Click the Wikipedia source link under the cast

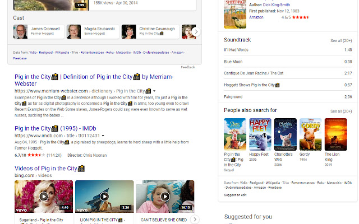pos(62,52)
